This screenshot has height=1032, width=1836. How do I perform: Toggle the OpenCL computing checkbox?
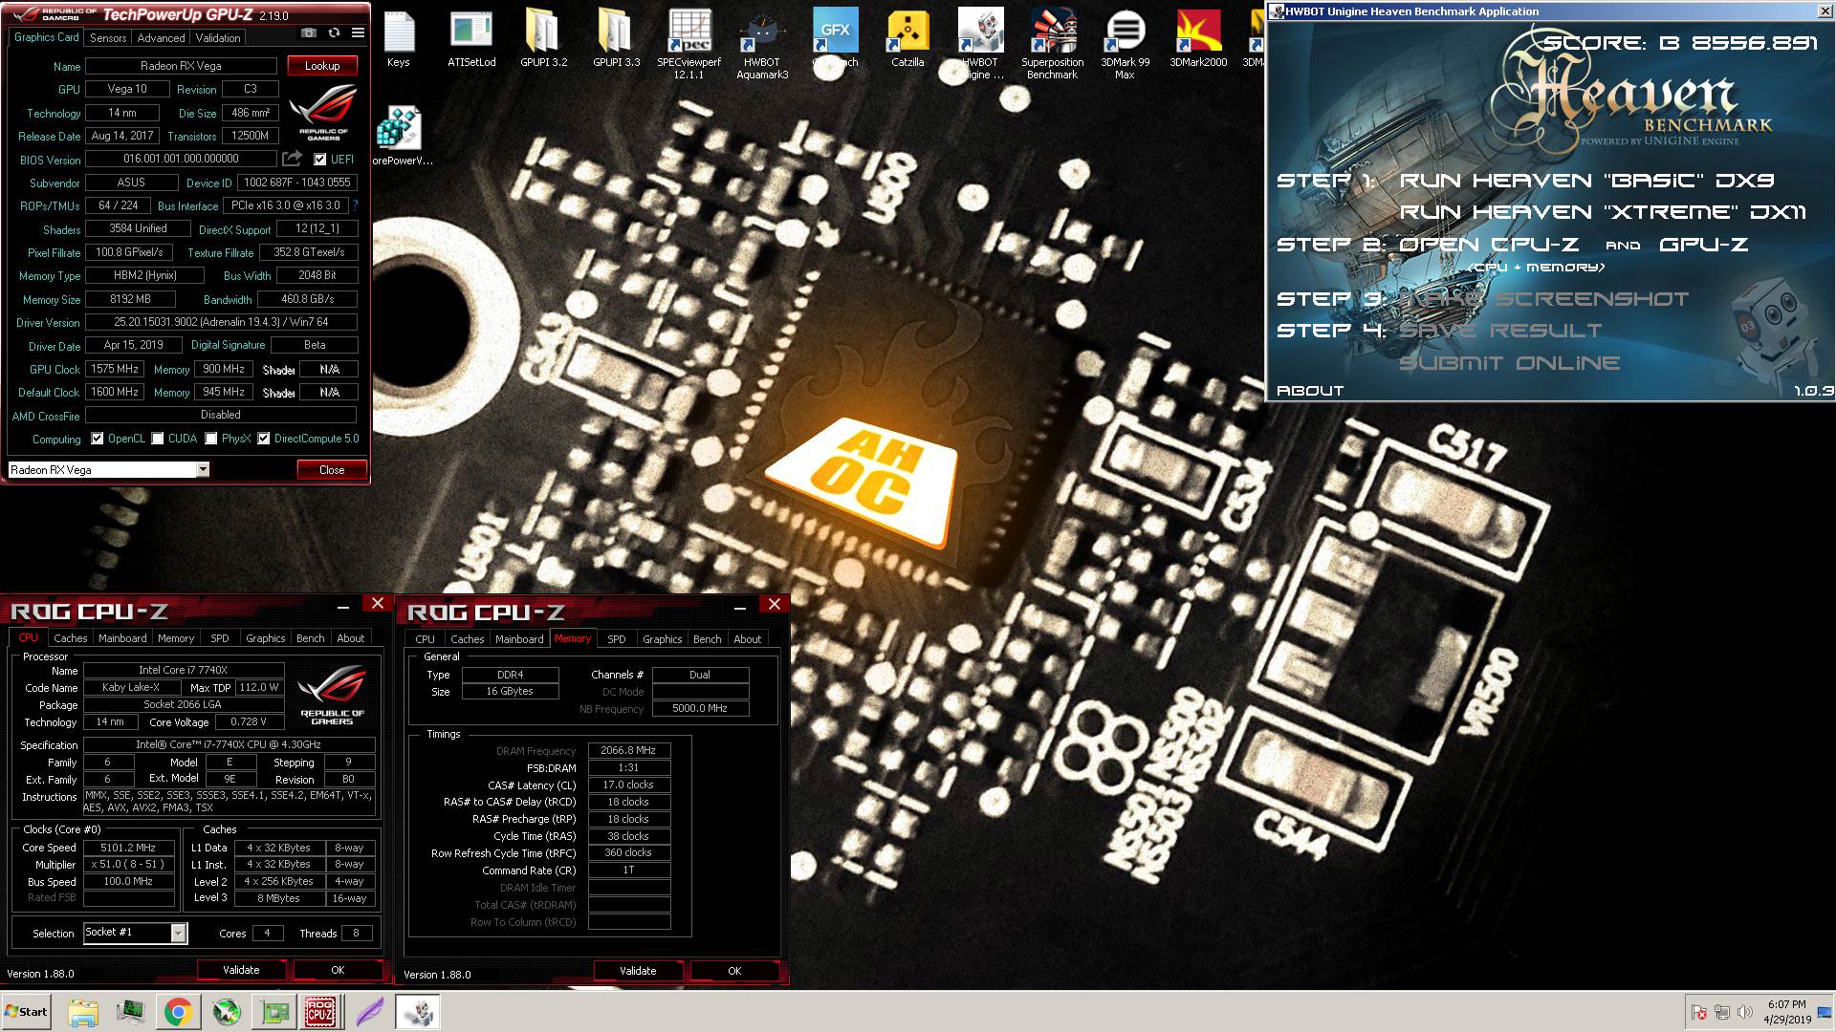[x=97, y=439]
